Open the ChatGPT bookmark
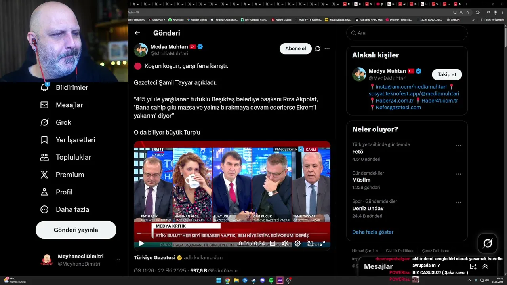This screenshot has height=285, width=507. coord(453,19)
